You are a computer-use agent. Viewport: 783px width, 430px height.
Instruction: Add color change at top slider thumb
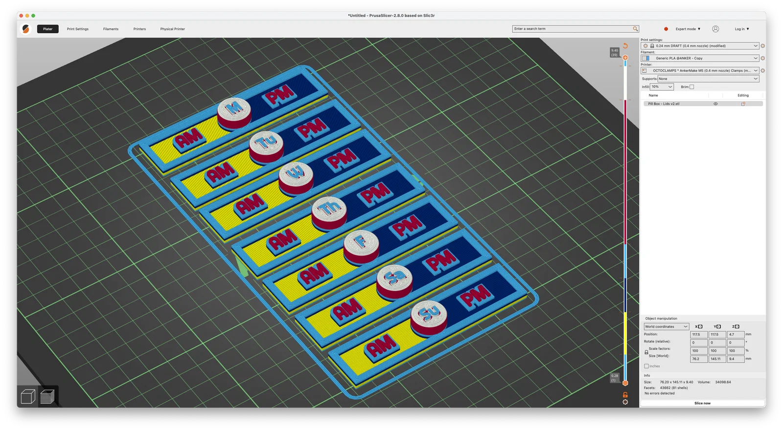625,58
